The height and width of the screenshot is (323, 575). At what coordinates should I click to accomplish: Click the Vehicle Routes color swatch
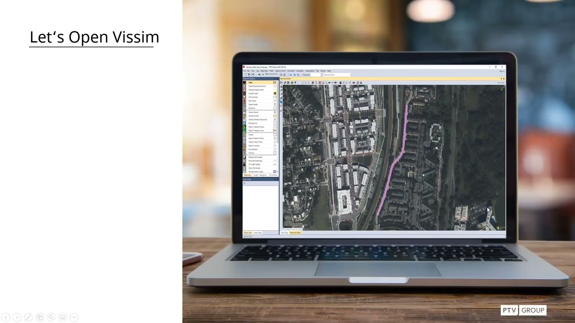coord(275,116)
